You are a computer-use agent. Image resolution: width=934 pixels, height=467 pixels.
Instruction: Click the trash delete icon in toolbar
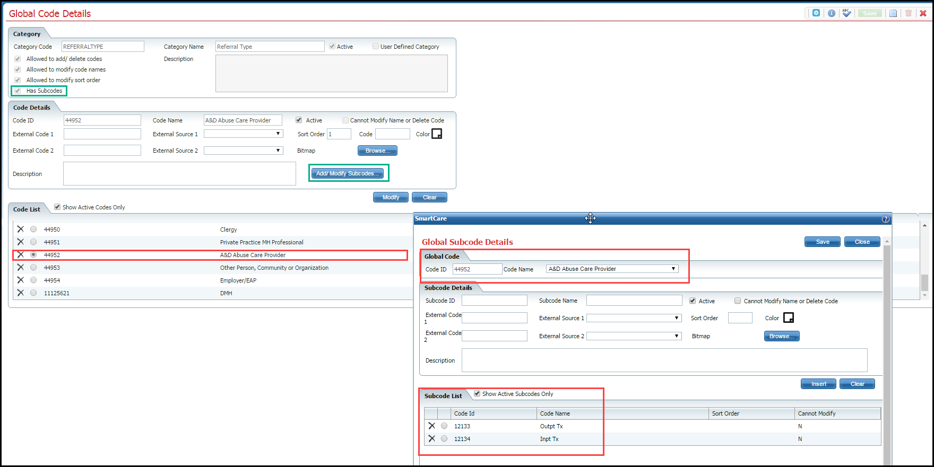point(909,13)
